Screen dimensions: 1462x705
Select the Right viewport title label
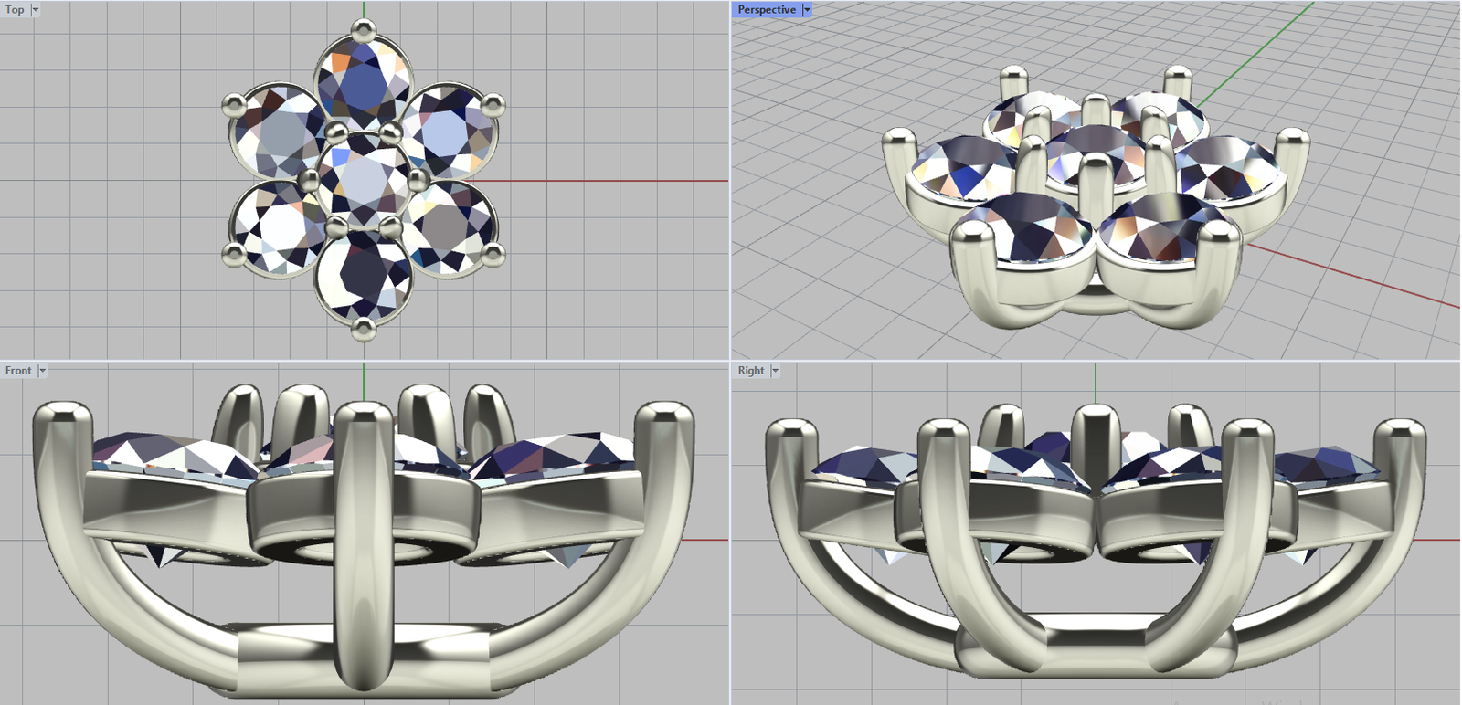click(751, 371)
